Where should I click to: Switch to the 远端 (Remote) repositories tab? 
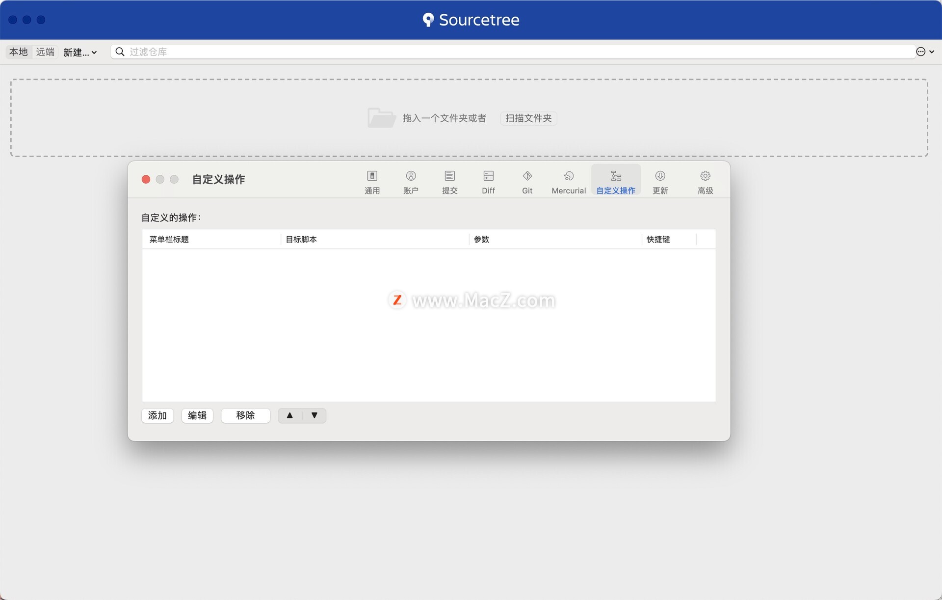[x=45, y=52]
